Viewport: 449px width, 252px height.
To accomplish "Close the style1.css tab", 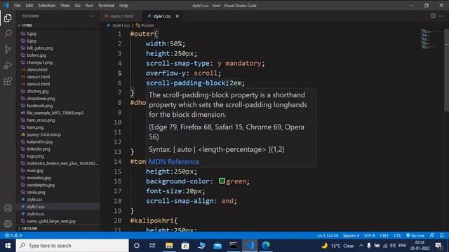I will coord(177,16).
